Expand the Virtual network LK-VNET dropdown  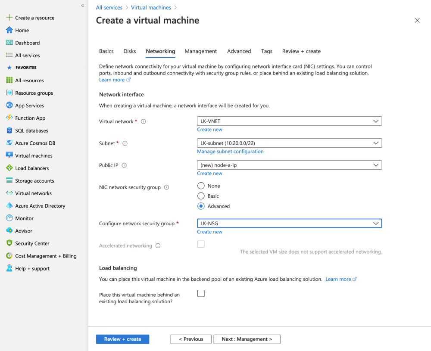289,121
